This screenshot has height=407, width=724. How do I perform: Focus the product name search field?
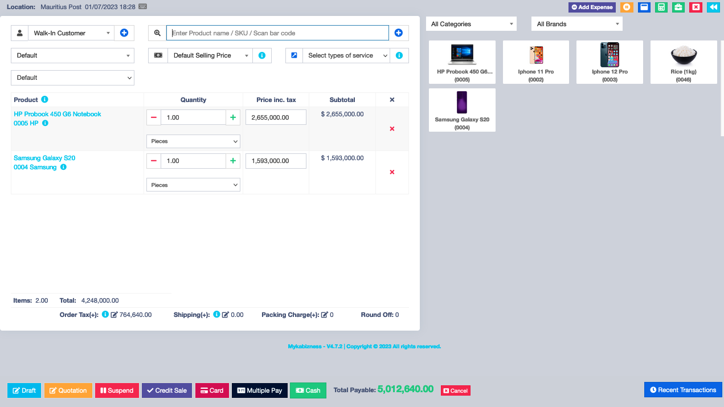277,33
